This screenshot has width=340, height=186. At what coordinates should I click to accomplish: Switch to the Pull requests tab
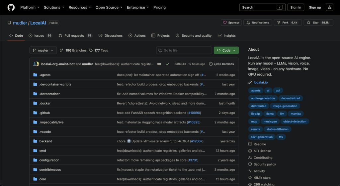point(75,36)
